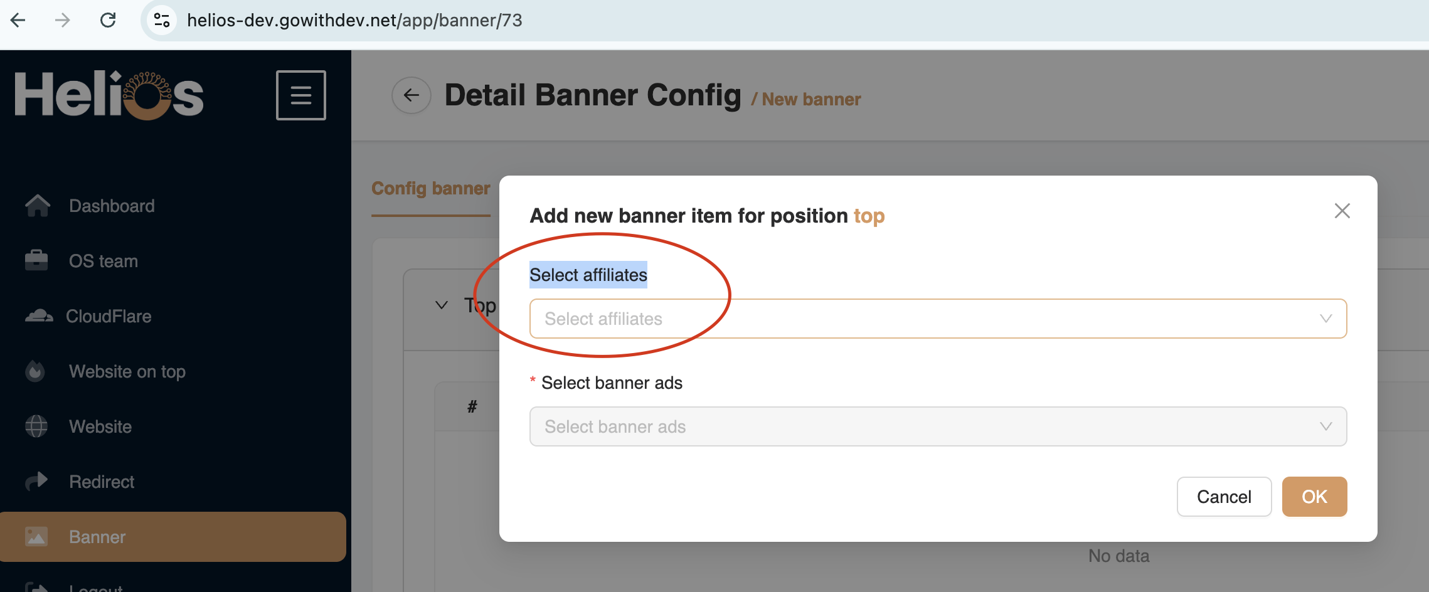1429x592 pixels.
Task: Click the CloudFlare cloud icon
Action: [39, 315]
